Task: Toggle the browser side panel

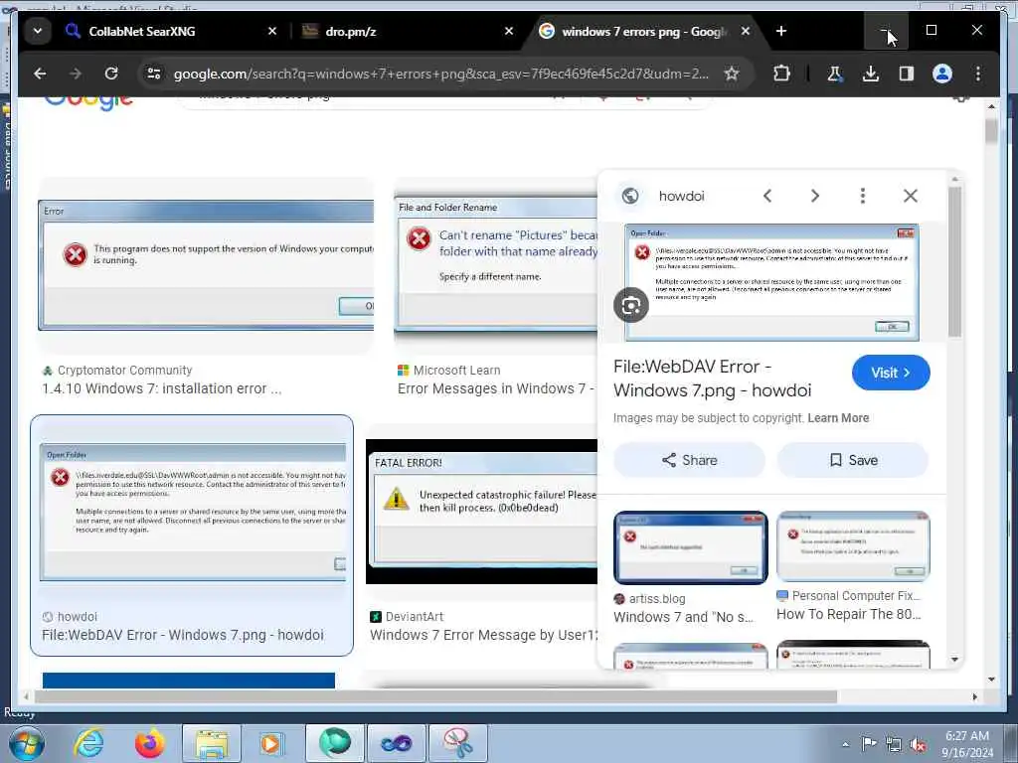Action: click(x=907, y=74)
